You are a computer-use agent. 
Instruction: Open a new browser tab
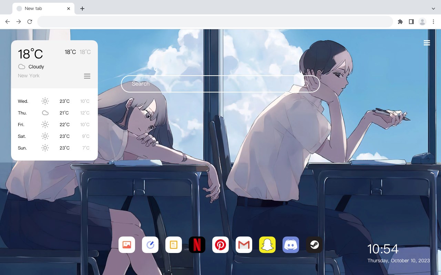click(x=82, y=9)
